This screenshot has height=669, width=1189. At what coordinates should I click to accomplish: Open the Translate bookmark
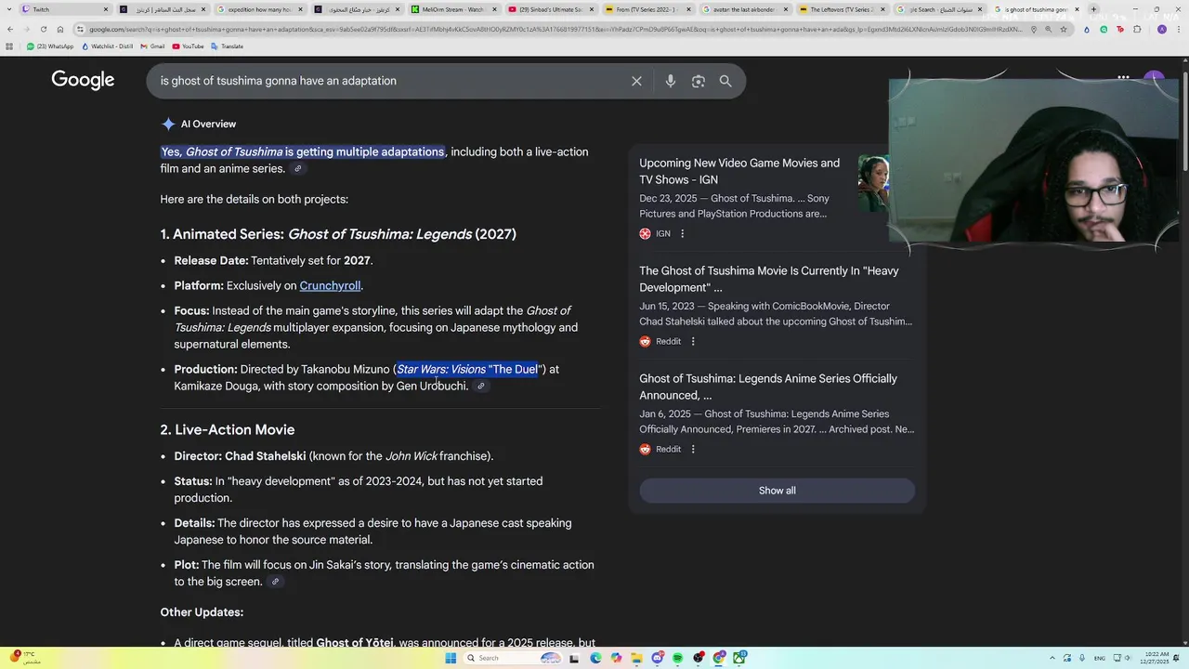coord(228,46)
